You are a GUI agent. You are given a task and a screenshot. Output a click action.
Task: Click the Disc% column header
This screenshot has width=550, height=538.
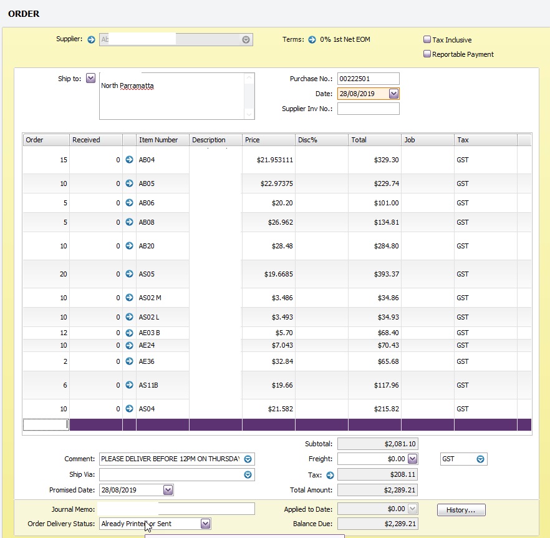click(321, 140)
